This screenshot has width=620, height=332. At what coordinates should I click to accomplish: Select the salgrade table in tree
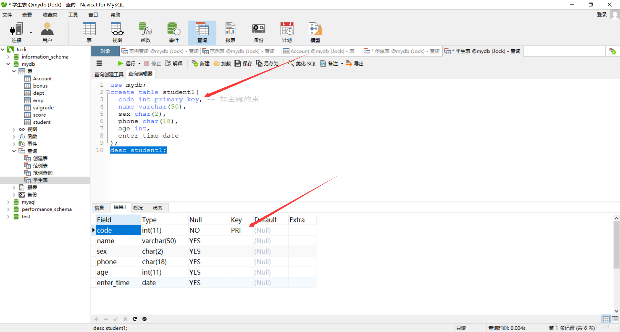[x=43, y=108]
